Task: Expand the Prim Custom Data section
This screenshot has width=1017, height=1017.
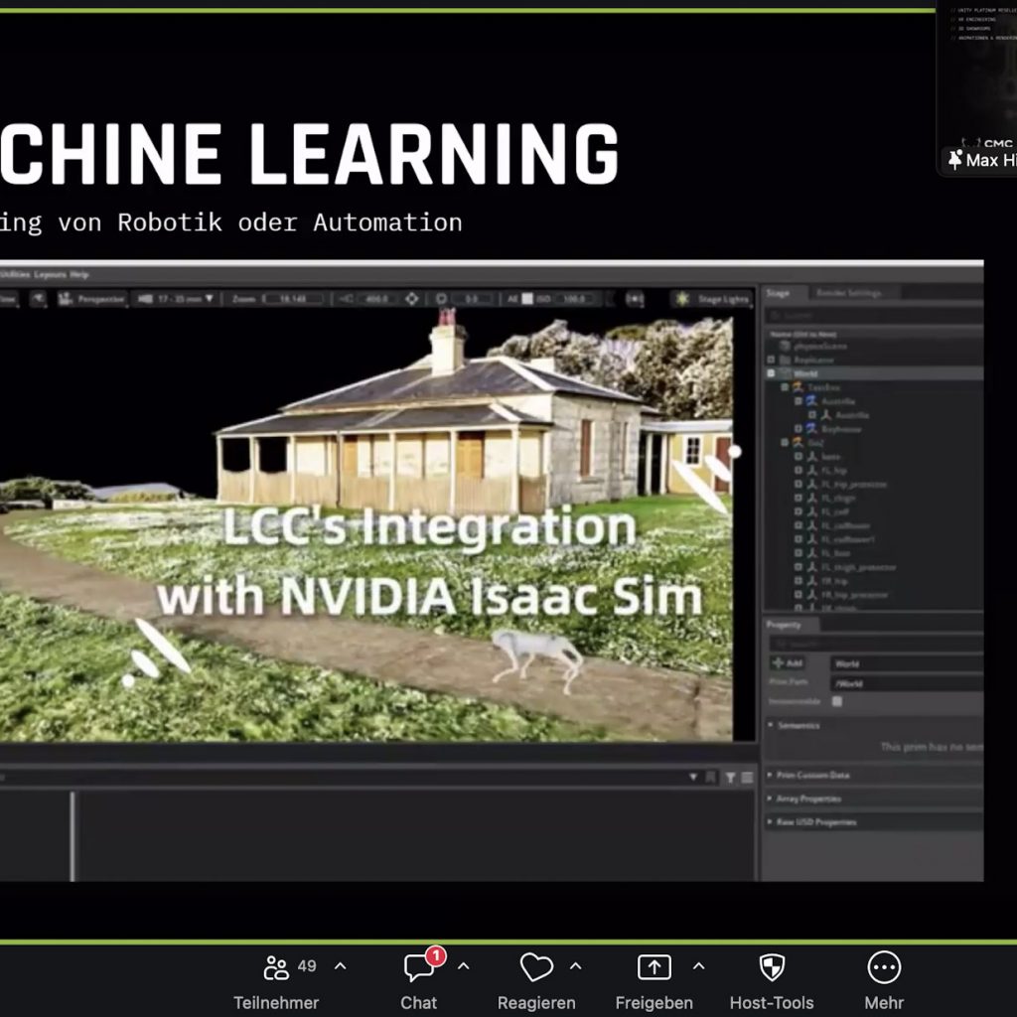Action: 771,775
